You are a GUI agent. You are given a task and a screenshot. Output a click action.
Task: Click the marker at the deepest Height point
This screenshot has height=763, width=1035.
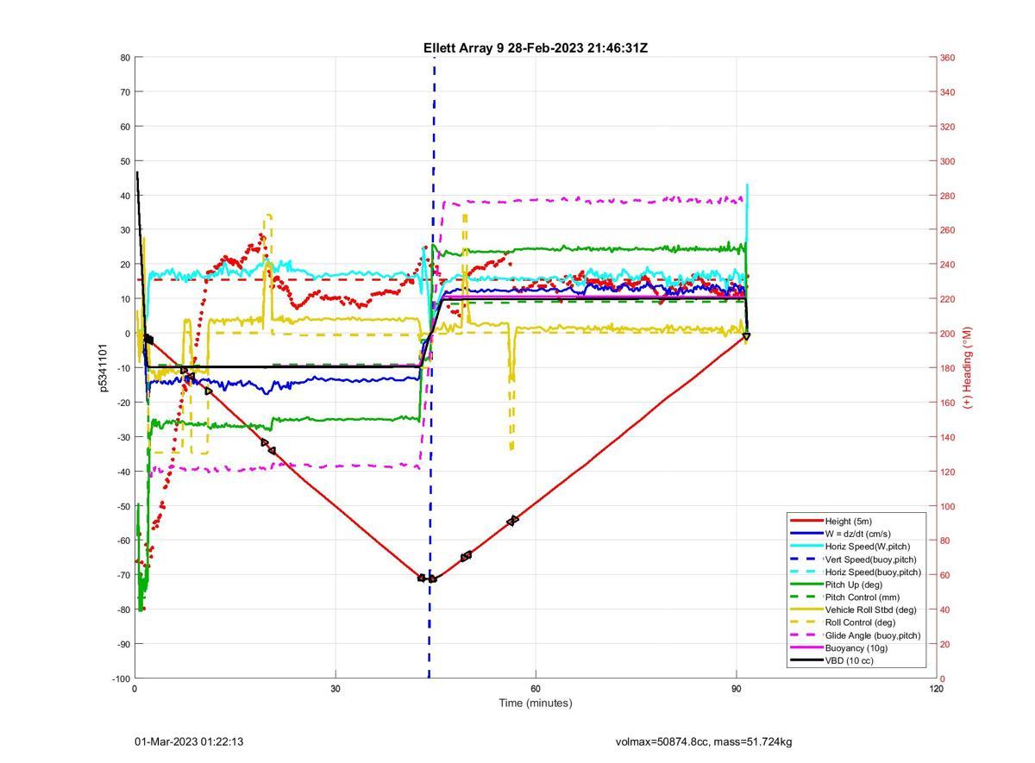click(x=432, y=579)
